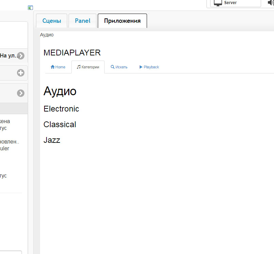Click the house icon on Home tab
274x254 pixels.
tap(53, 67)
